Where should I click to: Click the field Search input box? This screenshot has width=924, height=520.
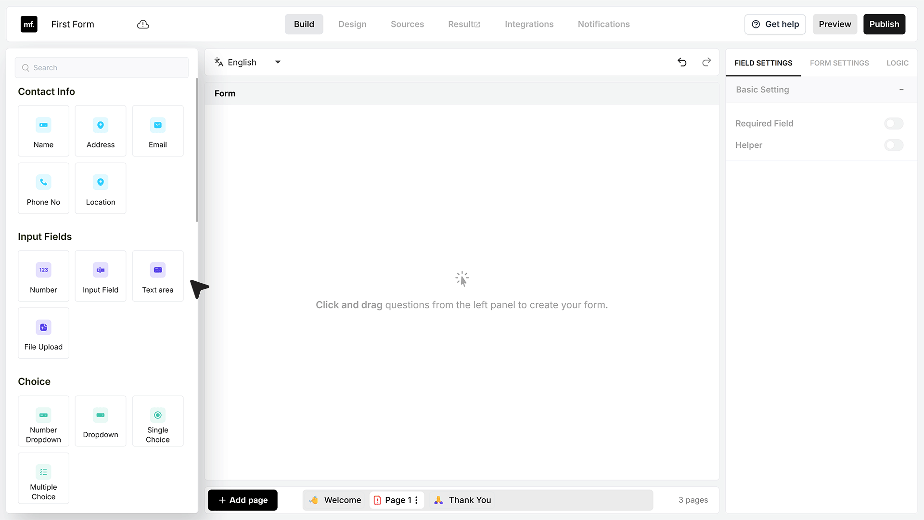click(102, 68)
